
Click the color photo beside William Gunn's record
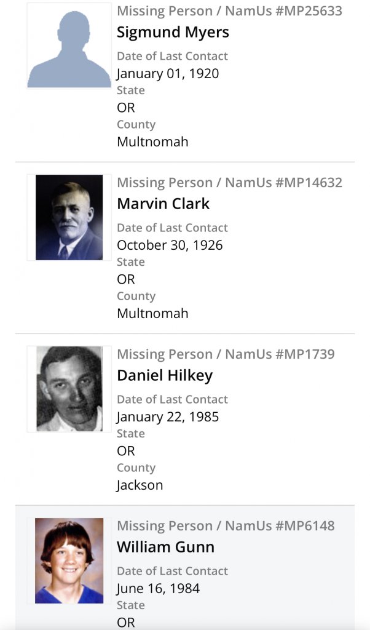(69, 560)
